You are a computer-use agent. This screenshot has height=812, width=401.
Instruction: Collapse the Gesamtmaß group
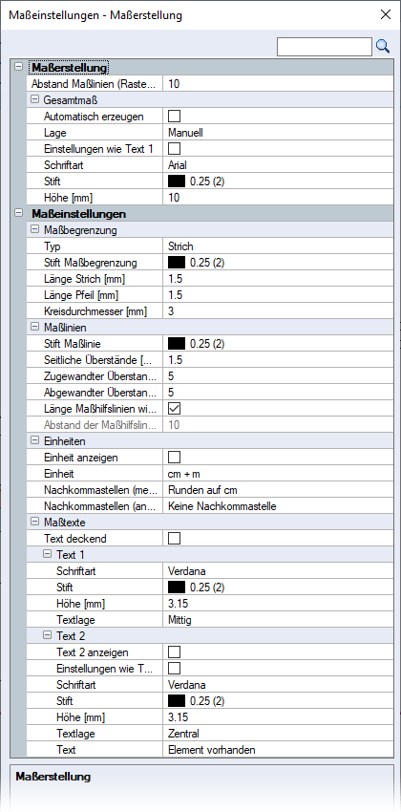click(35, 98)
